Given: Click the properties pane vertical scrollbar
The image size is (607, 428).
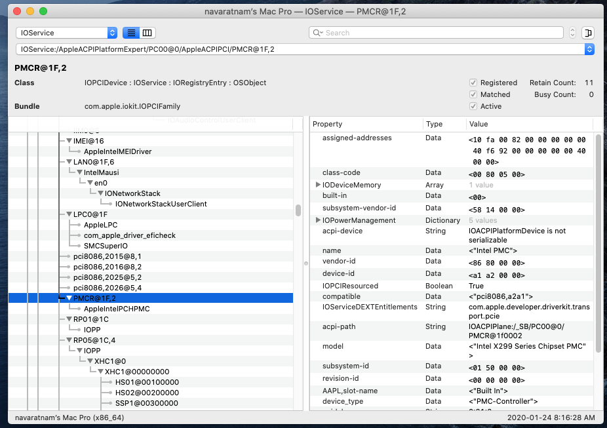Looking at the screenshot, I should (x=598, y=243).
